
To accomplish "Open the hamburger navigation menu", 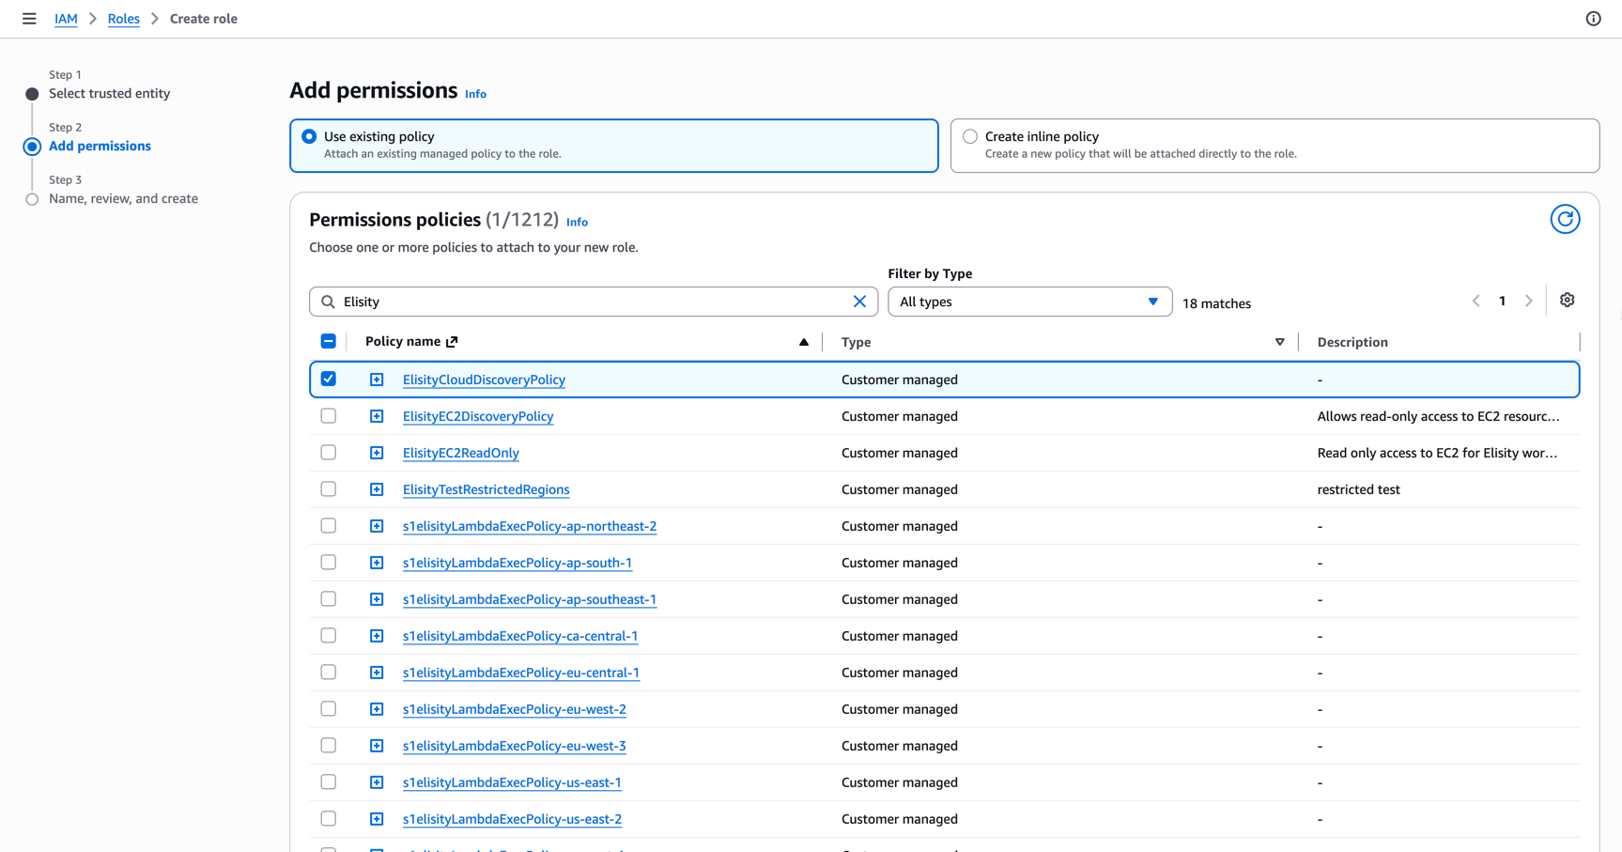I will (29, 19).
